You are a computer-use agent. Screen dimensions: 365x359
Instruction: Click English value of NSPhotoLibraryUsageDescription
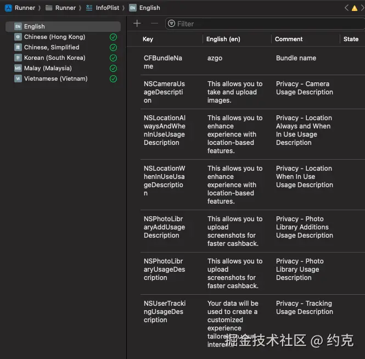[235, 273]
